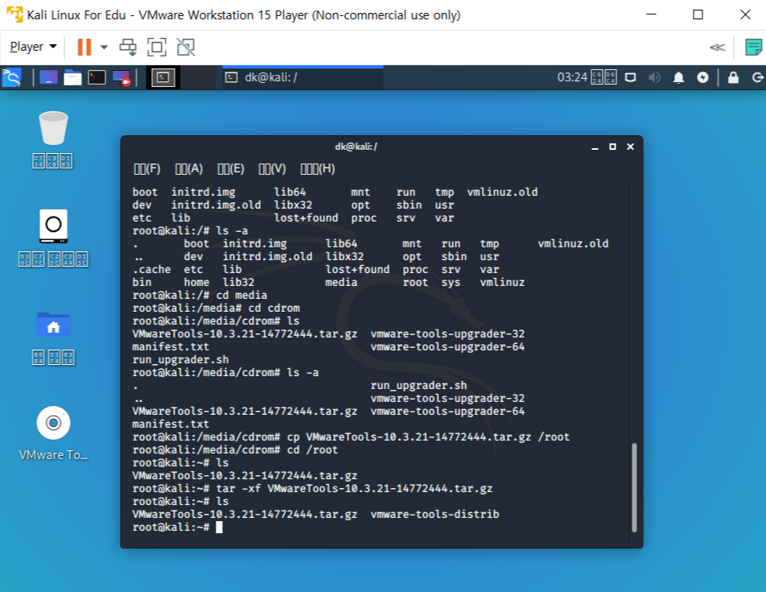This screenshot has height=592, width=766.
Task: Pause the virtual machine
Action: point(84,47)
